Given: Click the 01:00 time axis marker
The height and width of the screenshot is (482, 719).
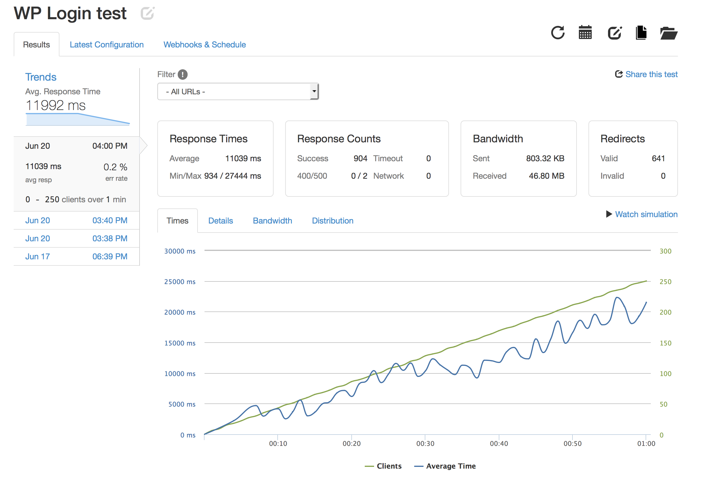Looking at the screenshot, I should [x=646, y=444].
